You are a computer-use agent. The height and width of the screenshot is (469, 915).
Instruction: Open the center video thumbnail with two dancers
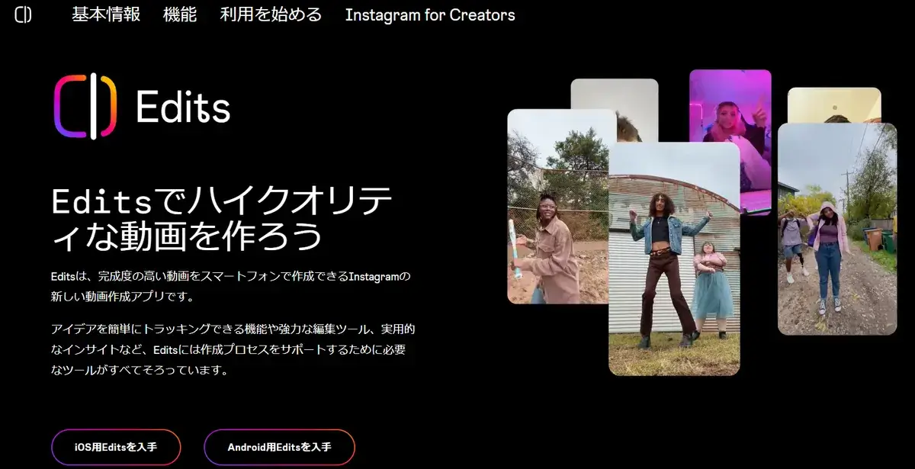[674, 259]
